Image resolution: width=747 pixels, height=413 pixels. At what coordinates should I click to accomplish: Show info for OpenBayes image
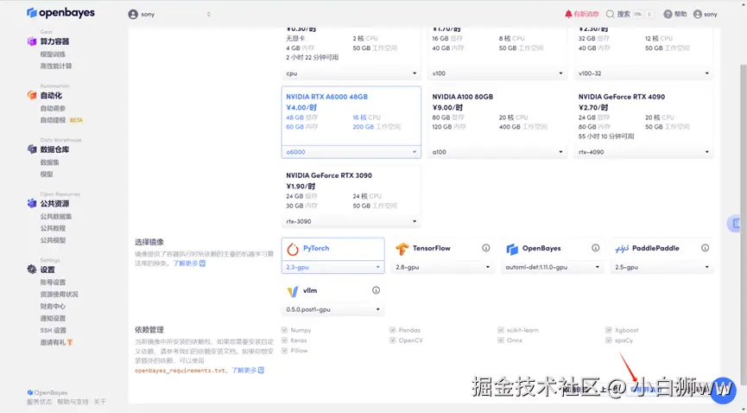pyautogui.click(x=596, y=248)
